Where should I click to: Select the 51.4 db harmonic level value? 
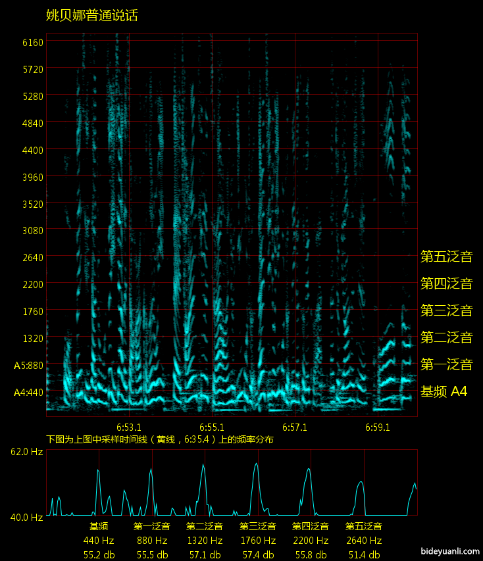coord(364,554)
